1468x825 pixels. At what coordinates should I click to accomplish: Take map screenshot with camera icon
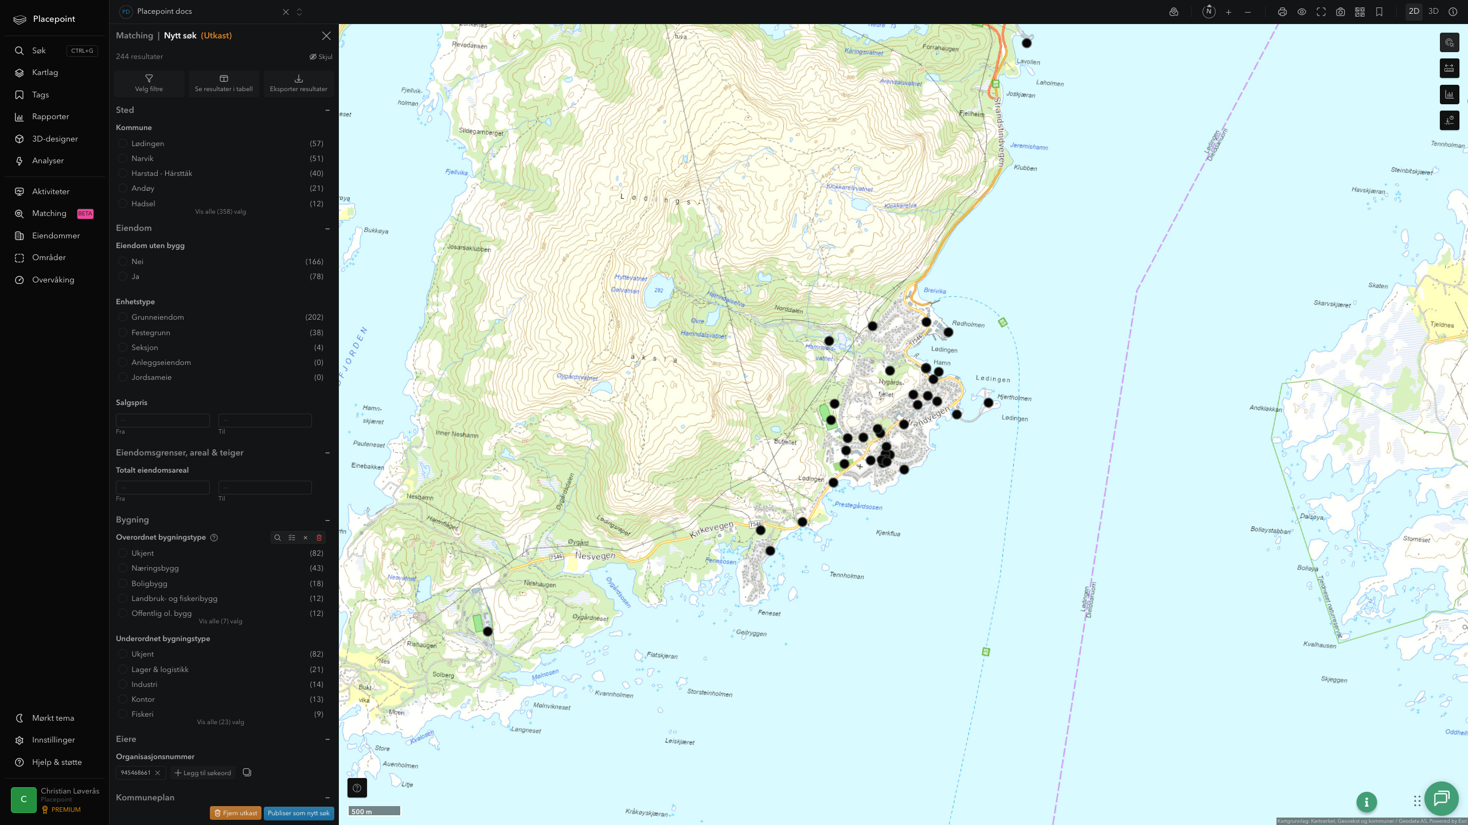[1341, 12]
